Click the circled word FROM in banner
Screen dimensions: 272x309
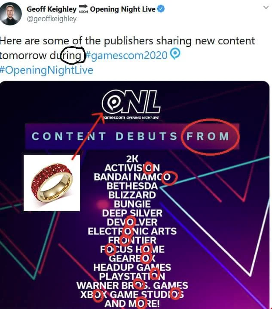tap(208, 137)
